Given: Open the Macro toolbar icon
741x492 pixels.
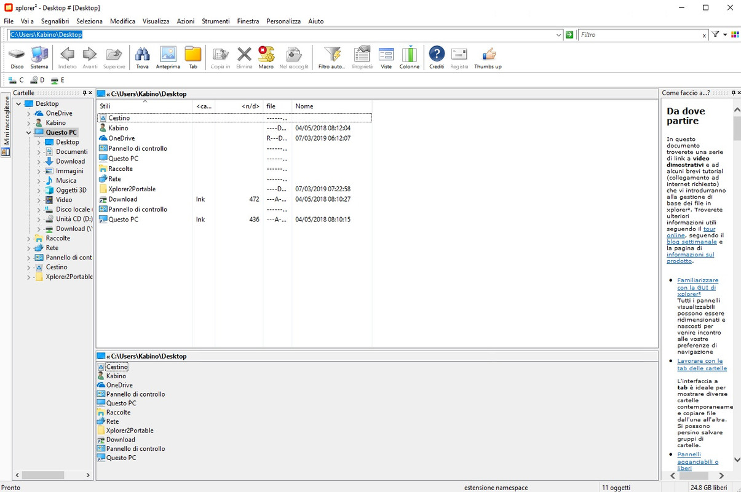Looking at the screenshot, I should point(266,58).
